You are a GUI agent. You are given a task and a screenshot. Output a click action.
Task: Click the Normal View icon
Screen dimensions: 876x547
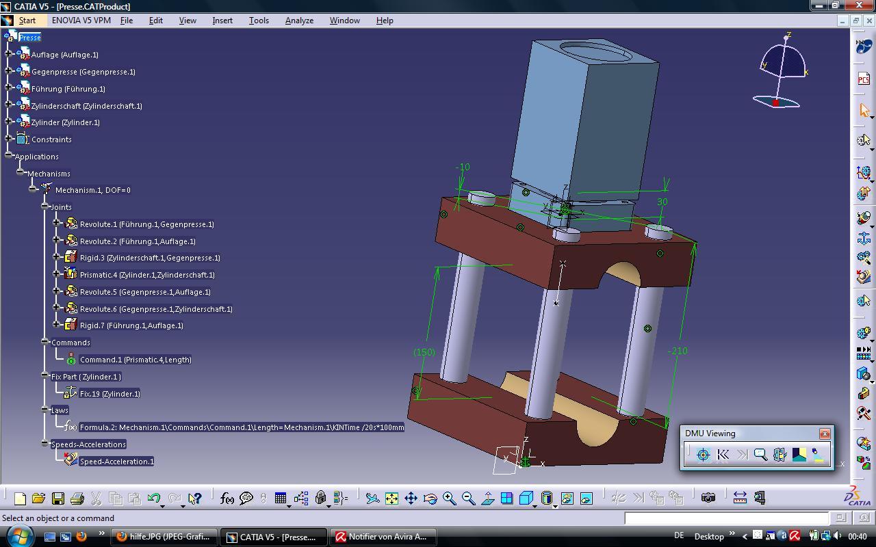[487, 498]
